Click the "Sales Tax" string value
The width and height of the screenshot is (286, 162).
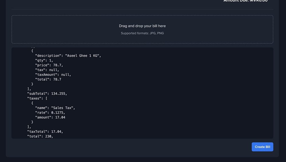click(x=63, y=108)
